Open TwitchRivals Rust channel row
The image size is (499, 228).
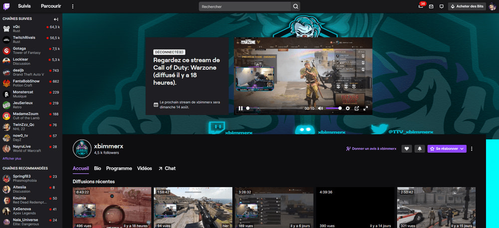coord(31,40)
